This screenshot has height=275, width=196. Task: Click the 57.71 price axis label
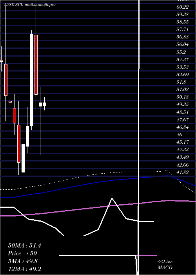pos(182,29)
